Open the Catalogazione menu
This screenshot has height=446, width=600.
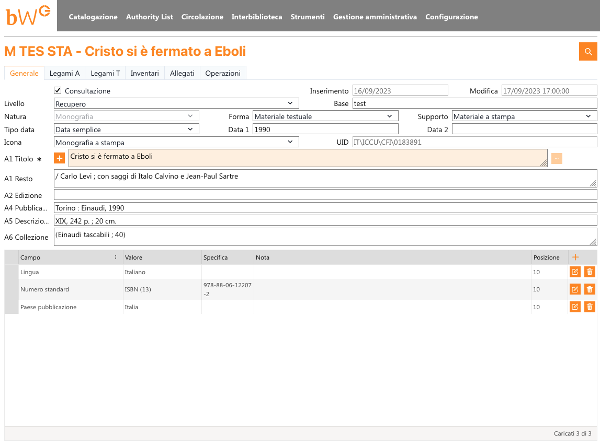[93, 17]
